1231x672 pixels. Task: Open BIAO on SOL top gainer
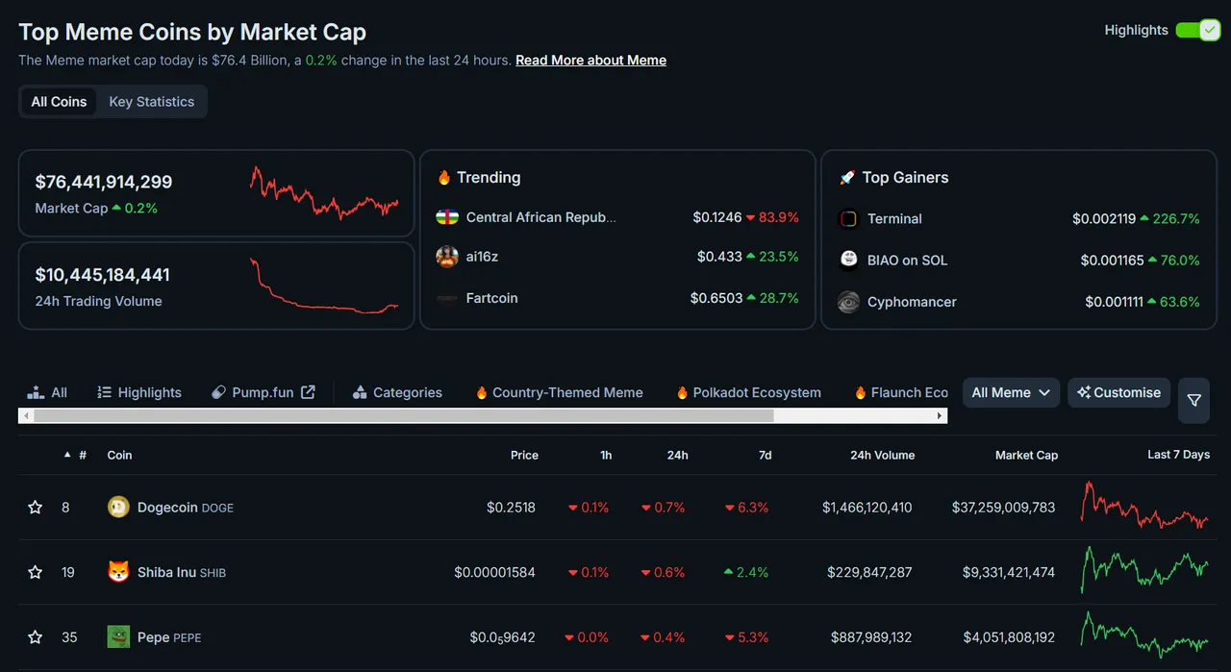coord(907,260)
